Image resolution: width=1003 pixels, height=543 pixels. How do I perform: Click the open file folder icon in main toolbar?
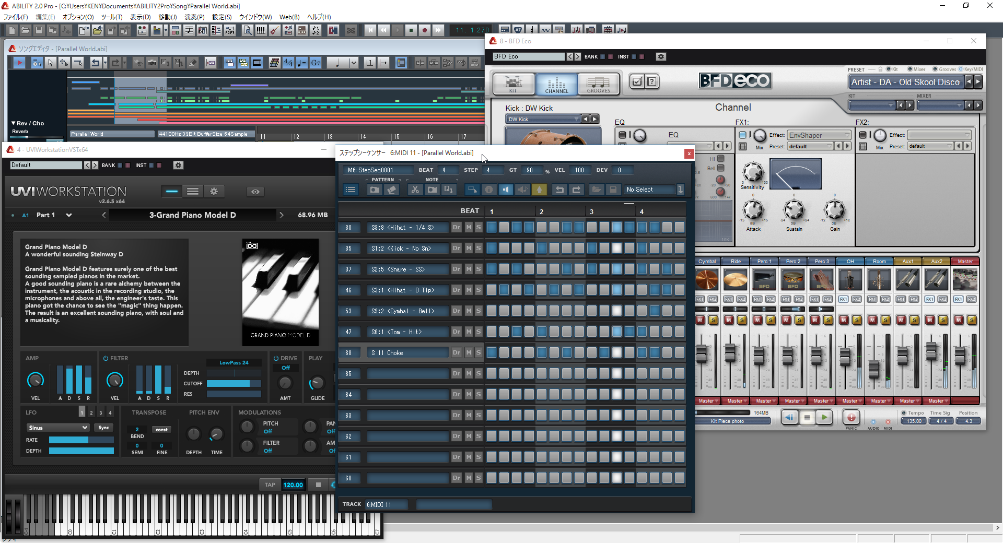coord(25,30)
